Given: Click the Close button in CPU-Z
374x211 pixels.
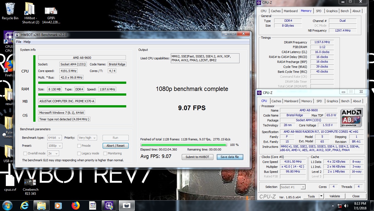Looking at the screenshot, I should click(356, 196).
